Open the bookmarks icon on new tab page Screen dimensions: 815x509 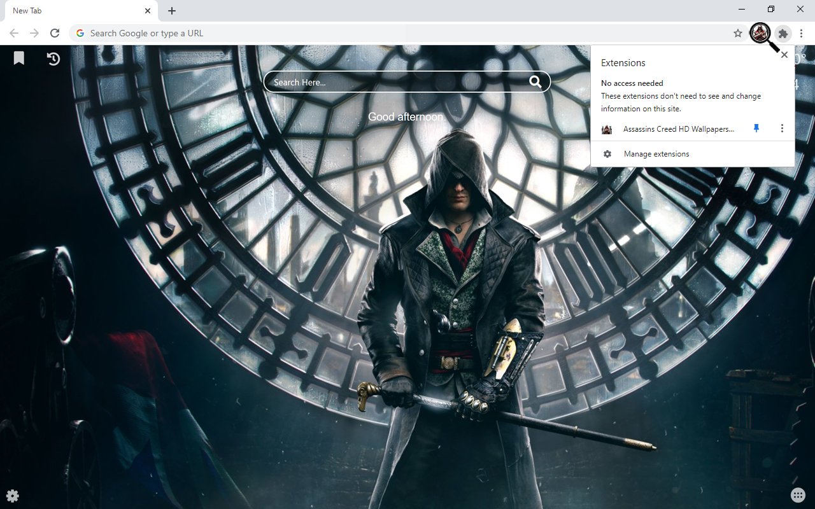pyautogui.click(x=19, y=59)
